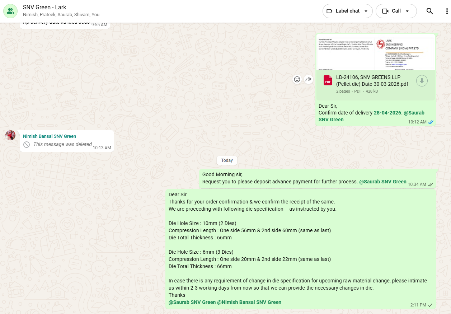This screenshot has height=314, width=451.
Task: Download the LD-24106 PDF file
Action: [422, 81]
